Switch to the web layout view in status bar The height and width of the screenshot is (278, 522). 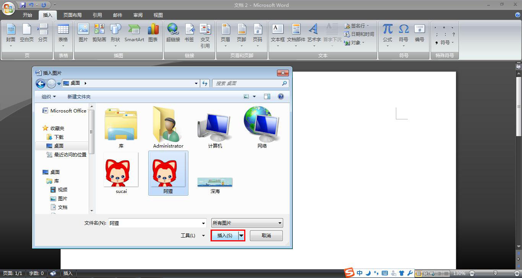coord(432,273)
